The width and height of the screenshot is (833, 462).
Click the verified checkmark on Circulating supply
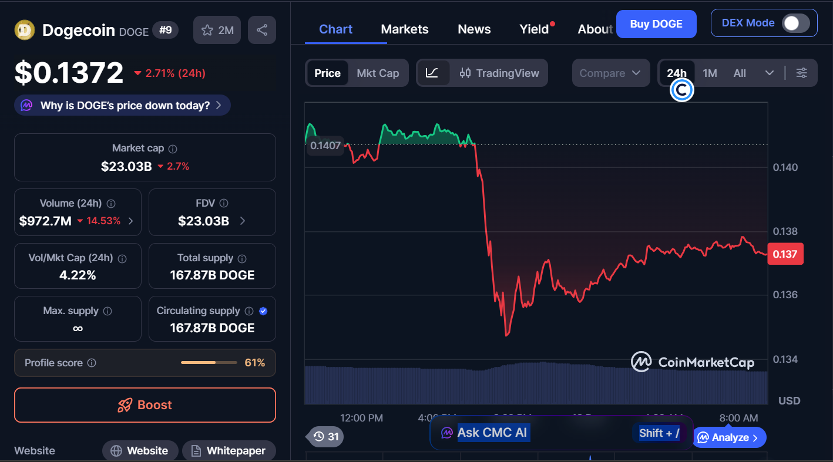point(264,311)
